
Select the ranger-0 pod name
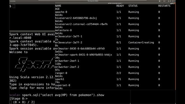point(61,73)
